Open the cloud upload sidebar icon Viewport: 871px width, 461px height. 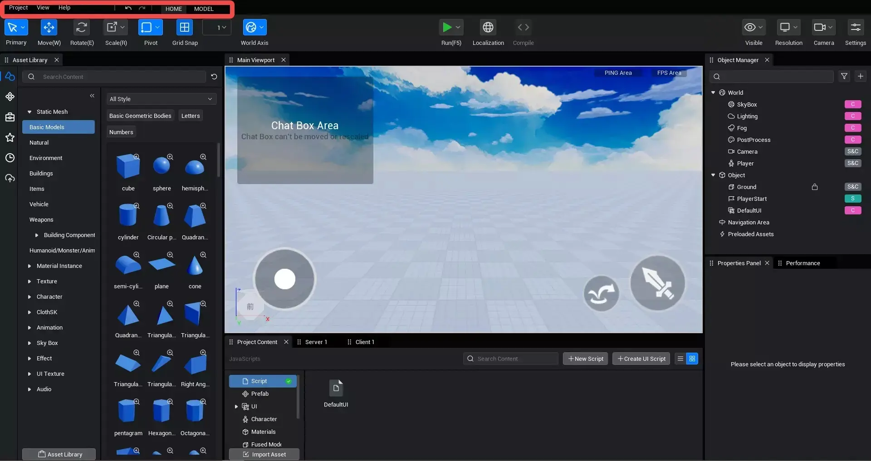tap(10, 178)
